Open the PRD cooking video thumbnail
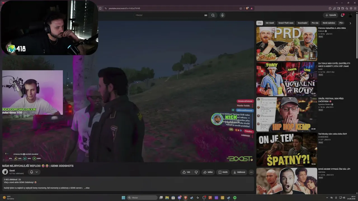This screenshot has width=358, height=201. pyautogui.click(x=287, y=44)
